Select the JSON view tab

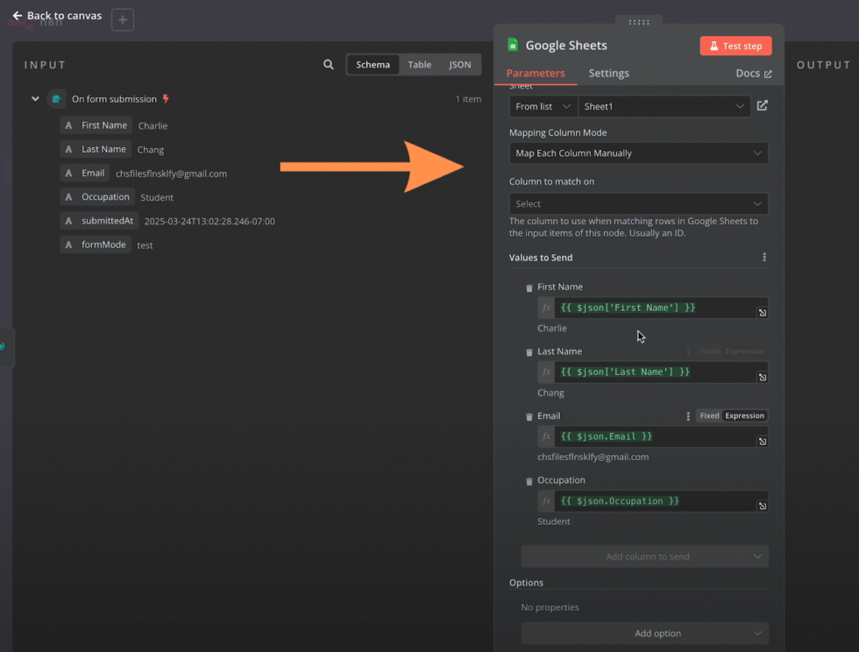(459, 65)
